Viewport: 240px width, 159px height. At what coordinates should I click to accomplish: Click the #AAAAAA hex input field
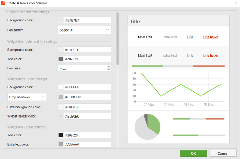point(87,144)
